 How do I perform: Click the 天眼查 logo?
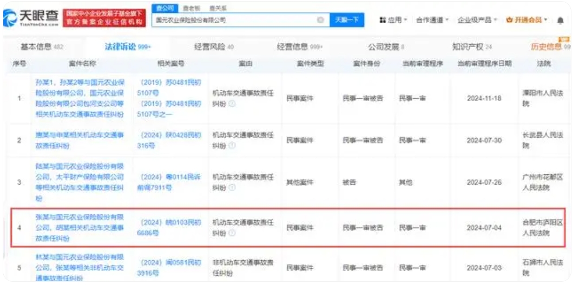[x=31, y=17]
